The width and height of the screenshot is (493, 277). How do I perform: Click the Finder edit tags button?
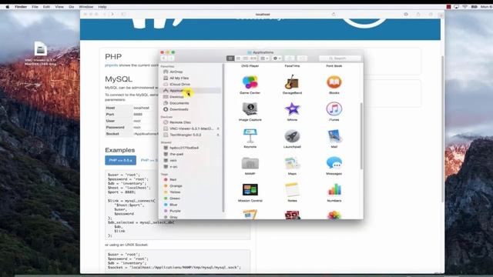[302, 58]
